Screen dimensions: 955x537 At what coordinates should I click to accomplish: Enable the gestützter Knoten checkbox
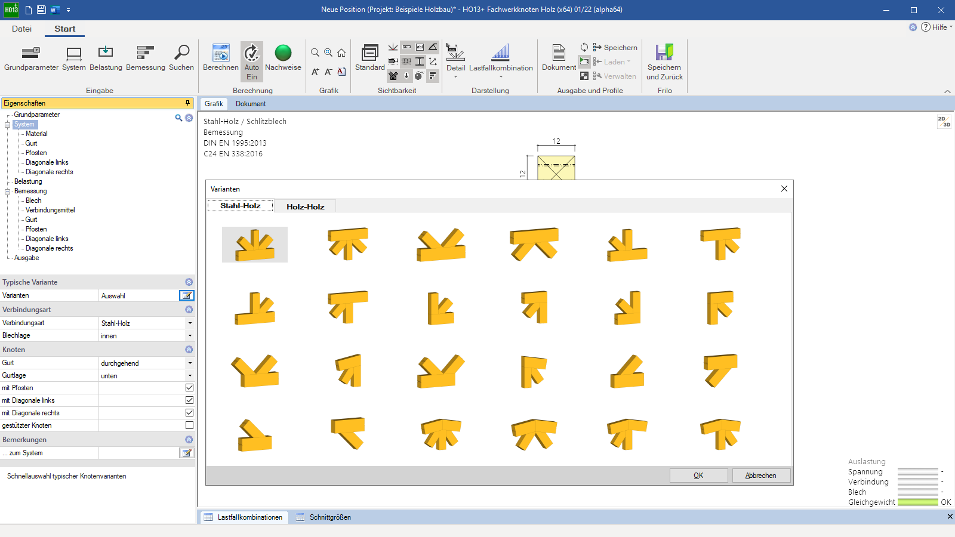189,425
